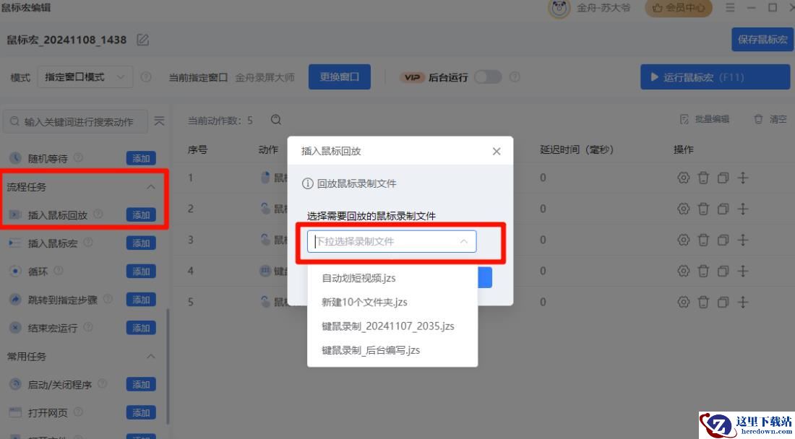795x439 pixels.
Task: Open the hamburger menu in title bar
Action: (730, 8)
